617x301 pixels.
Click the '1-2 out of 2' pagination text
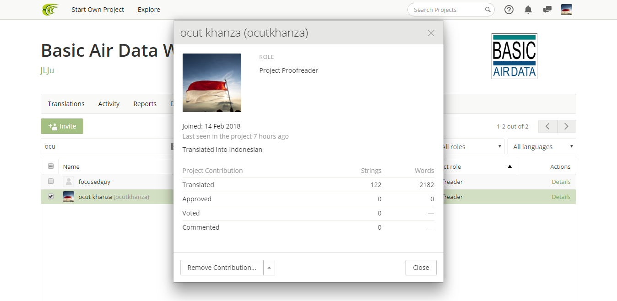pos(513,126)
